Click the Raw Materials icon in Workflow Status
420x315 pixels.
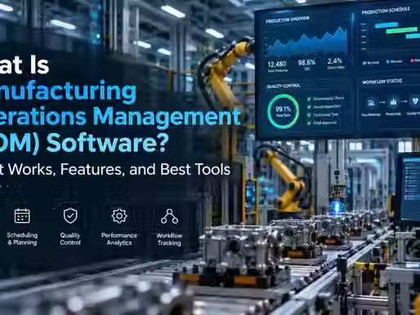click(x=371, y=103)
